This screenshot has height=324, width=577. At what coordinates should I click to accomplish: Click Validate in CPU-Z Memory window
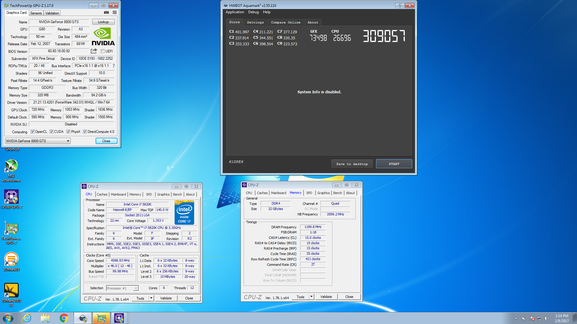pos(326,297)
